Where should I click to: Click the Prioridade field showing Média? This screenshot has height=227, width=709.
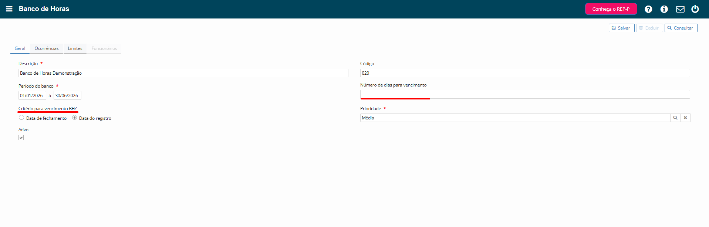point(515,118)
